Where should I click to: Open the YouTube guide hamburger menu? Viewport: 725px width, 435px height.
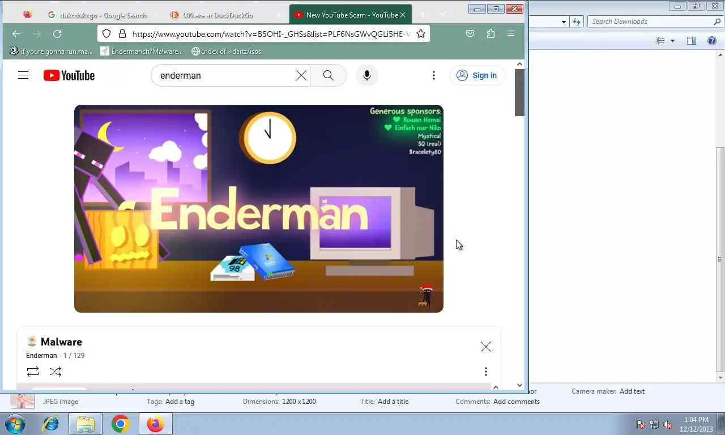point(23,75)
